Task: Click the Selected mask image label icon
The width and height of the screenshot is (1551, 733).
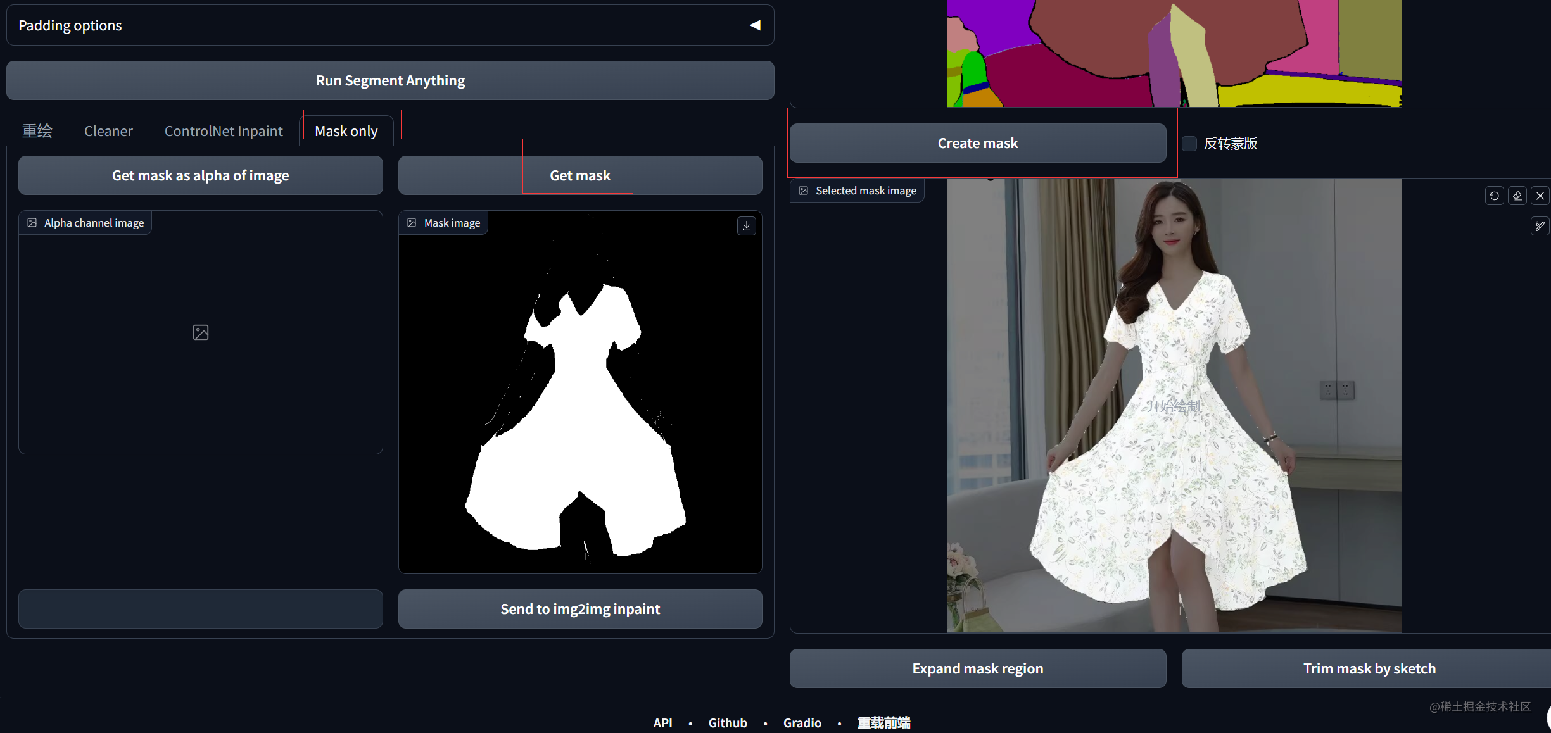Action: (803, 191)
